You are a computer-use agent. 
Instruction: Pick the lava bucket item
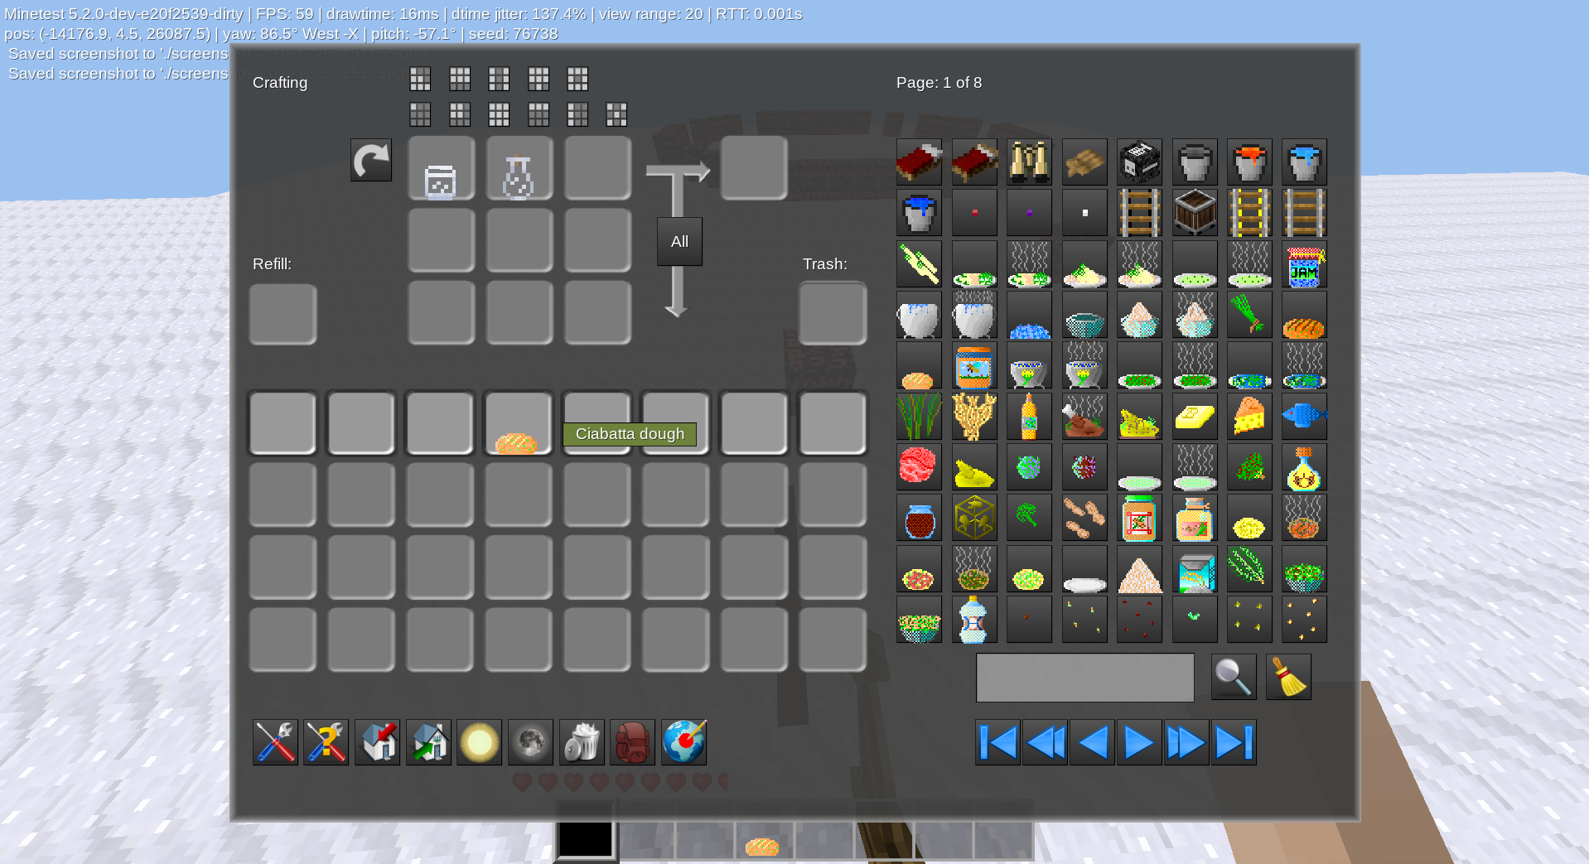tap(1249, 162)
